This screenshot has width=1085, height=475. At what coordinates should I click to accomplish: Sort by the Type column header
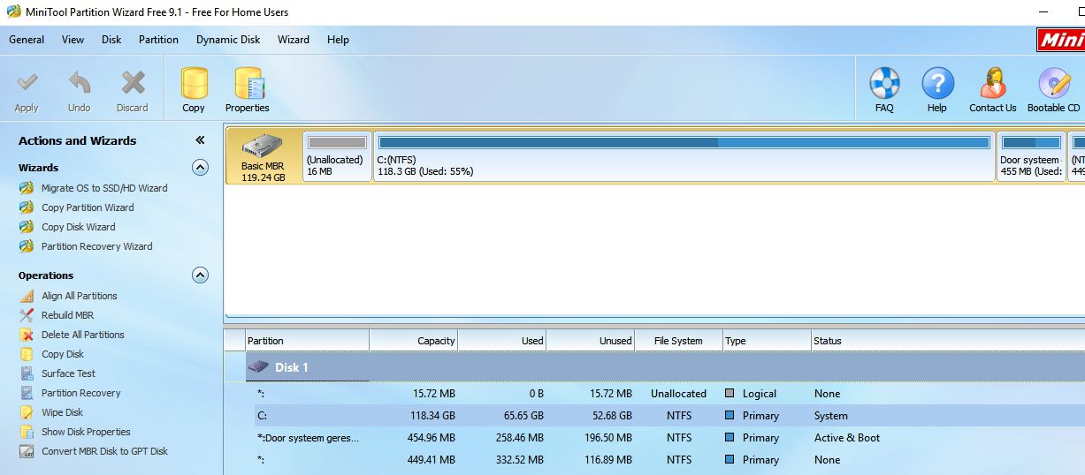768,341
